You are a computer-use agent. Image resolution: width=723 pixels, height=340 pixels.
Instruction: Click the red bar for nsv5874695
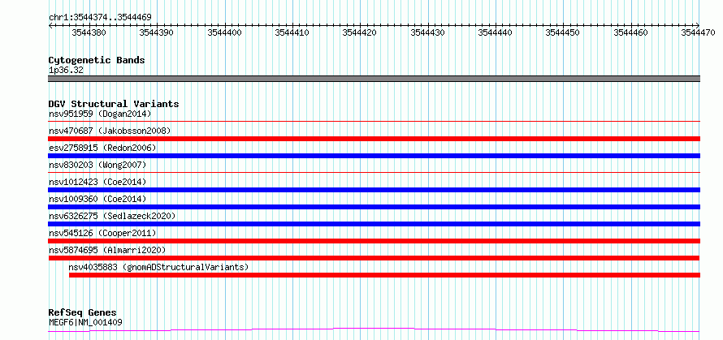pyautogui.click(x=374, y=258)
